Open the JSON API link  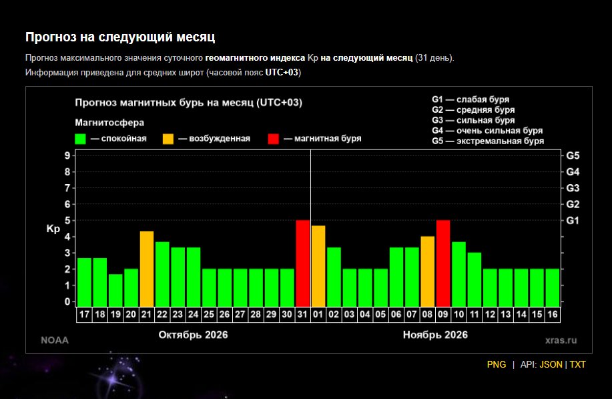(x=551, y=364)
